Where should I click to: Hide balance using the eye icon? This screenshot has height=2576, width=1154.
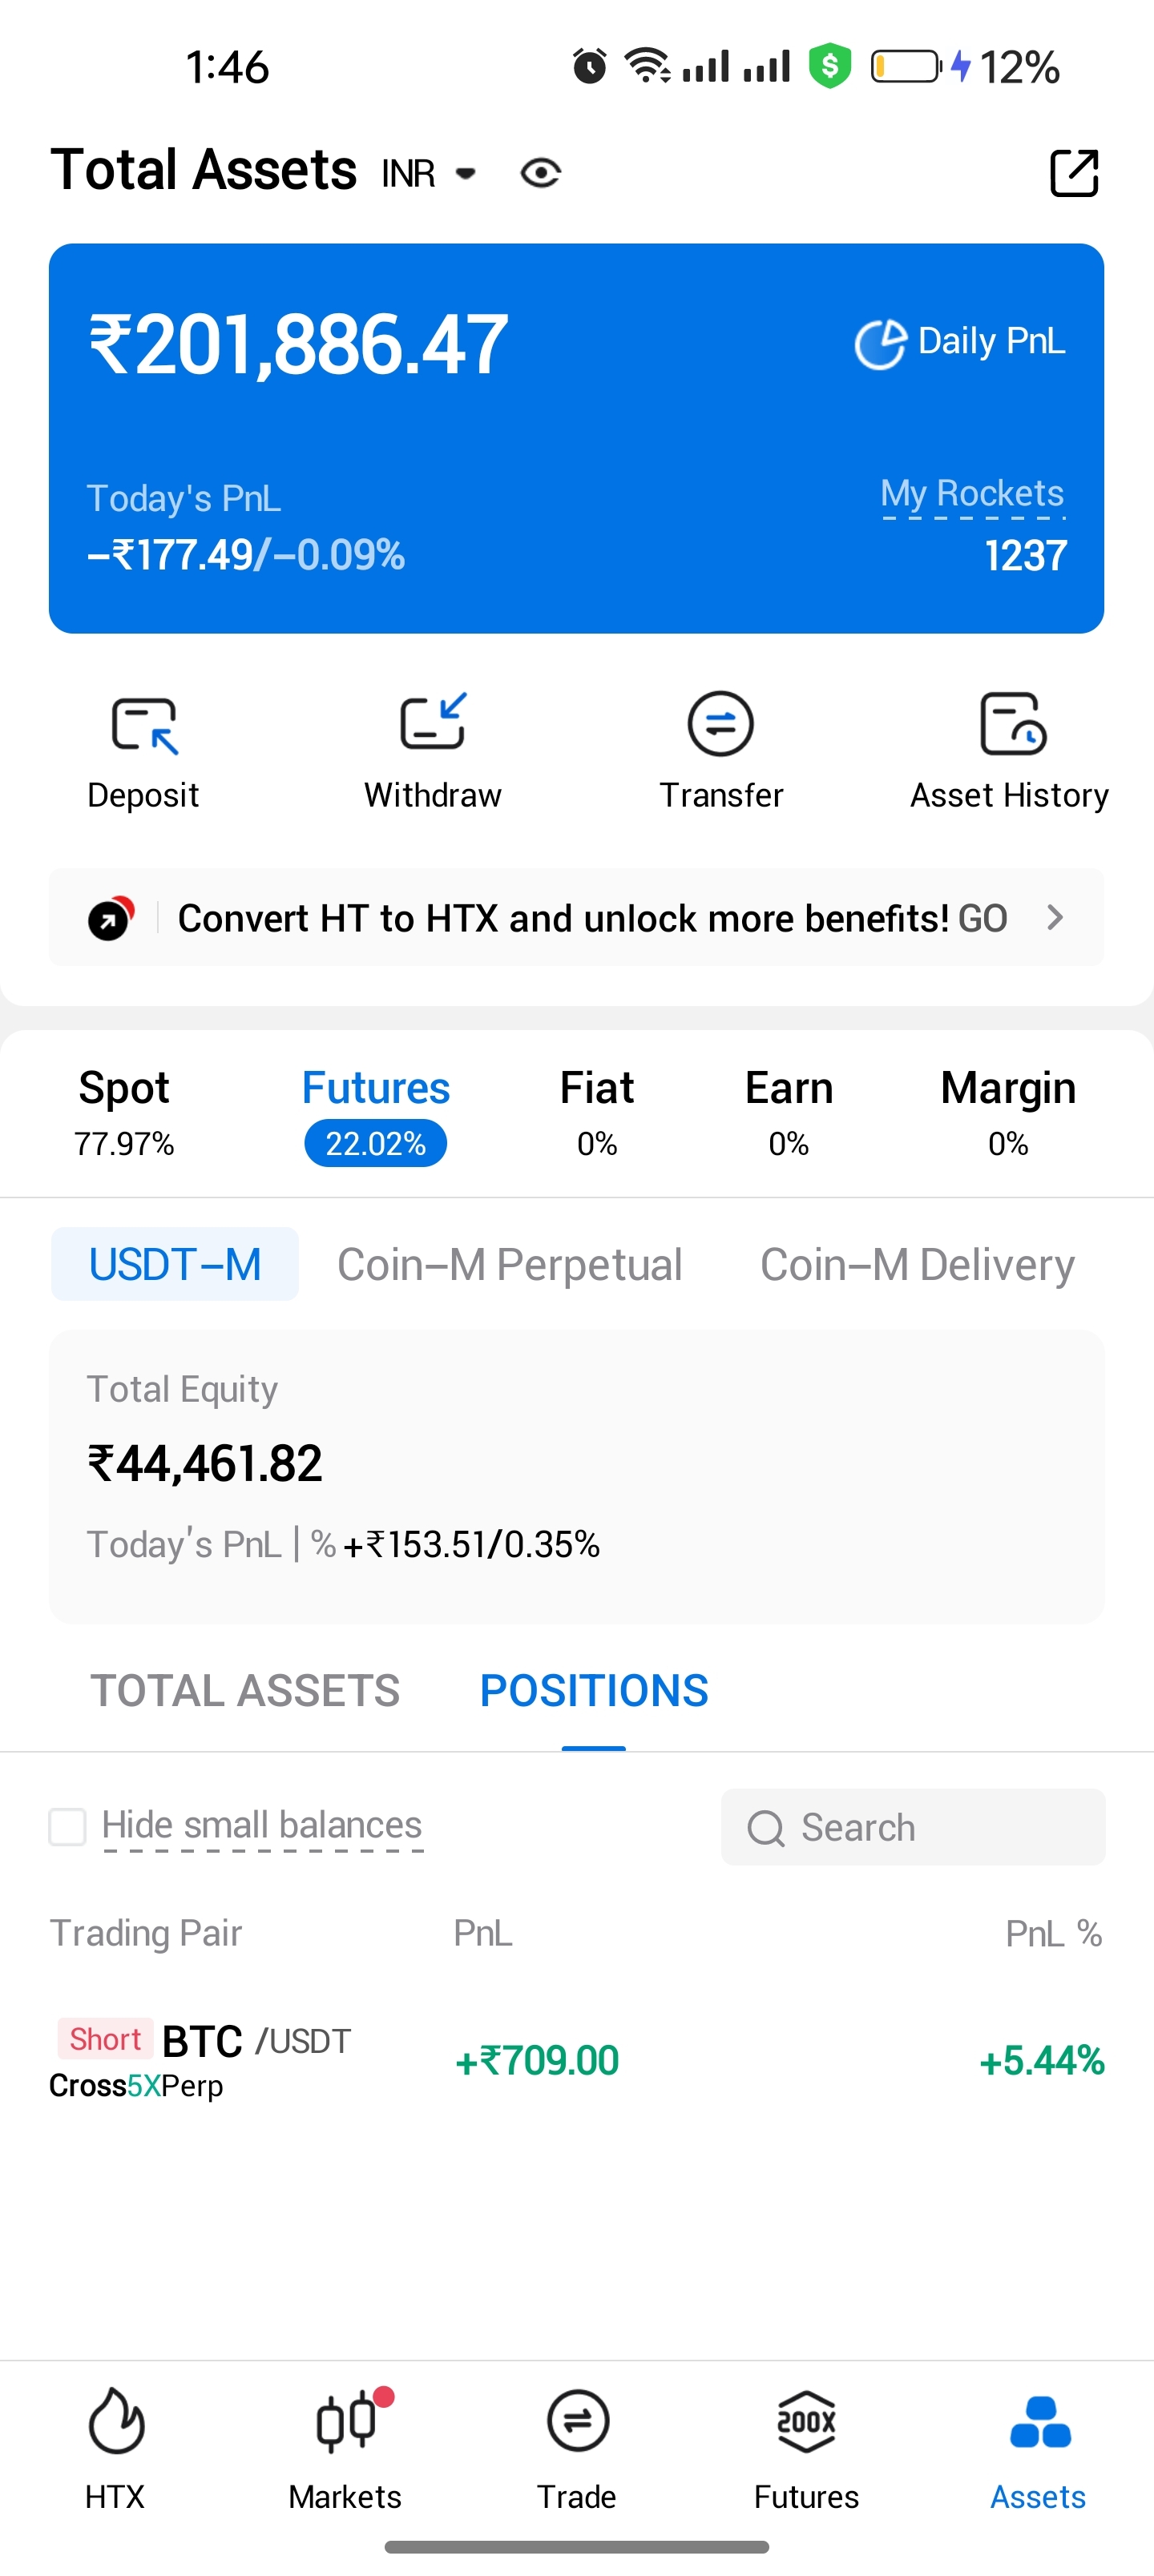pyautogui.click(x=540, y=173)
